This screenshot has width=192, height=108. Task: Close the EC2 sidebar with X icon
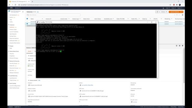click(23, 12)
